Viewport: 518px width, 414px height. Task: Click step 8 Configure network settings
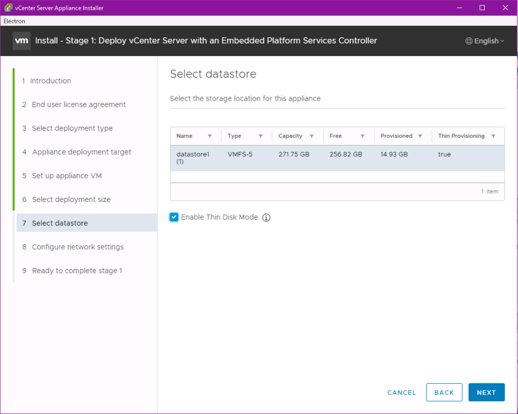73,247
